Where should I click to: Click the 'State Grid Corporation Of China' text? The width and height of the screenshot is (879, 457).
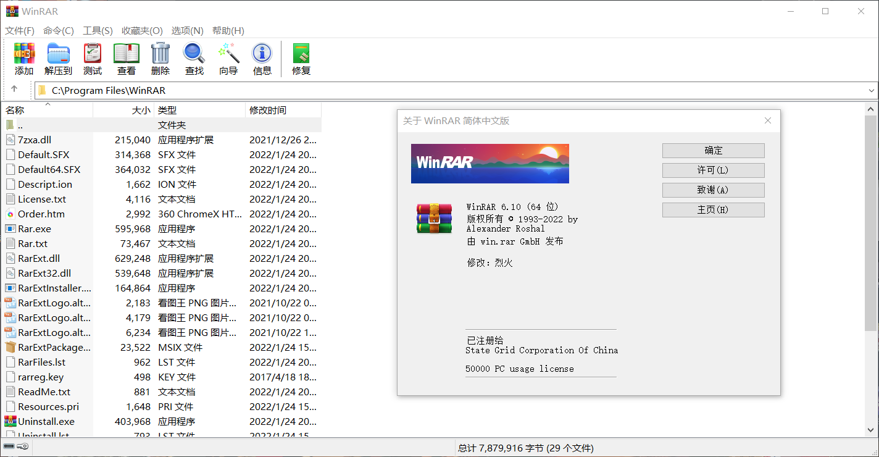coord(541,350)
